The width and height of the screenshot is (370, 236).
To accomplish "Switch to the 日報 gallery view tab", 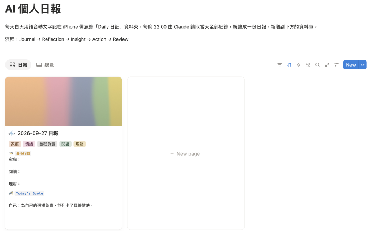I will (x=18, y=65).
